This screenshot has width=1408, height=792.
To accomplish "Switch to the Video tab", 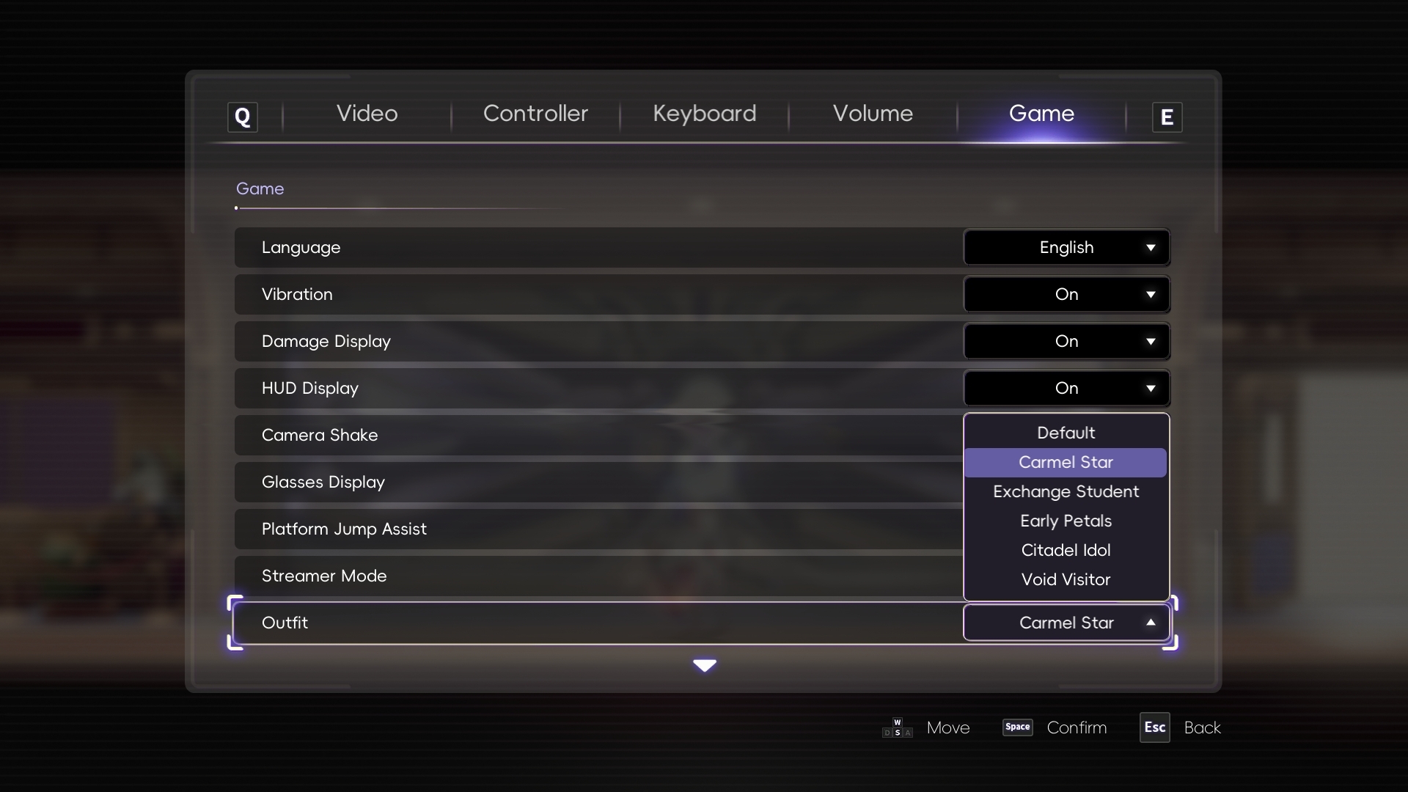I will coord(367,113).
